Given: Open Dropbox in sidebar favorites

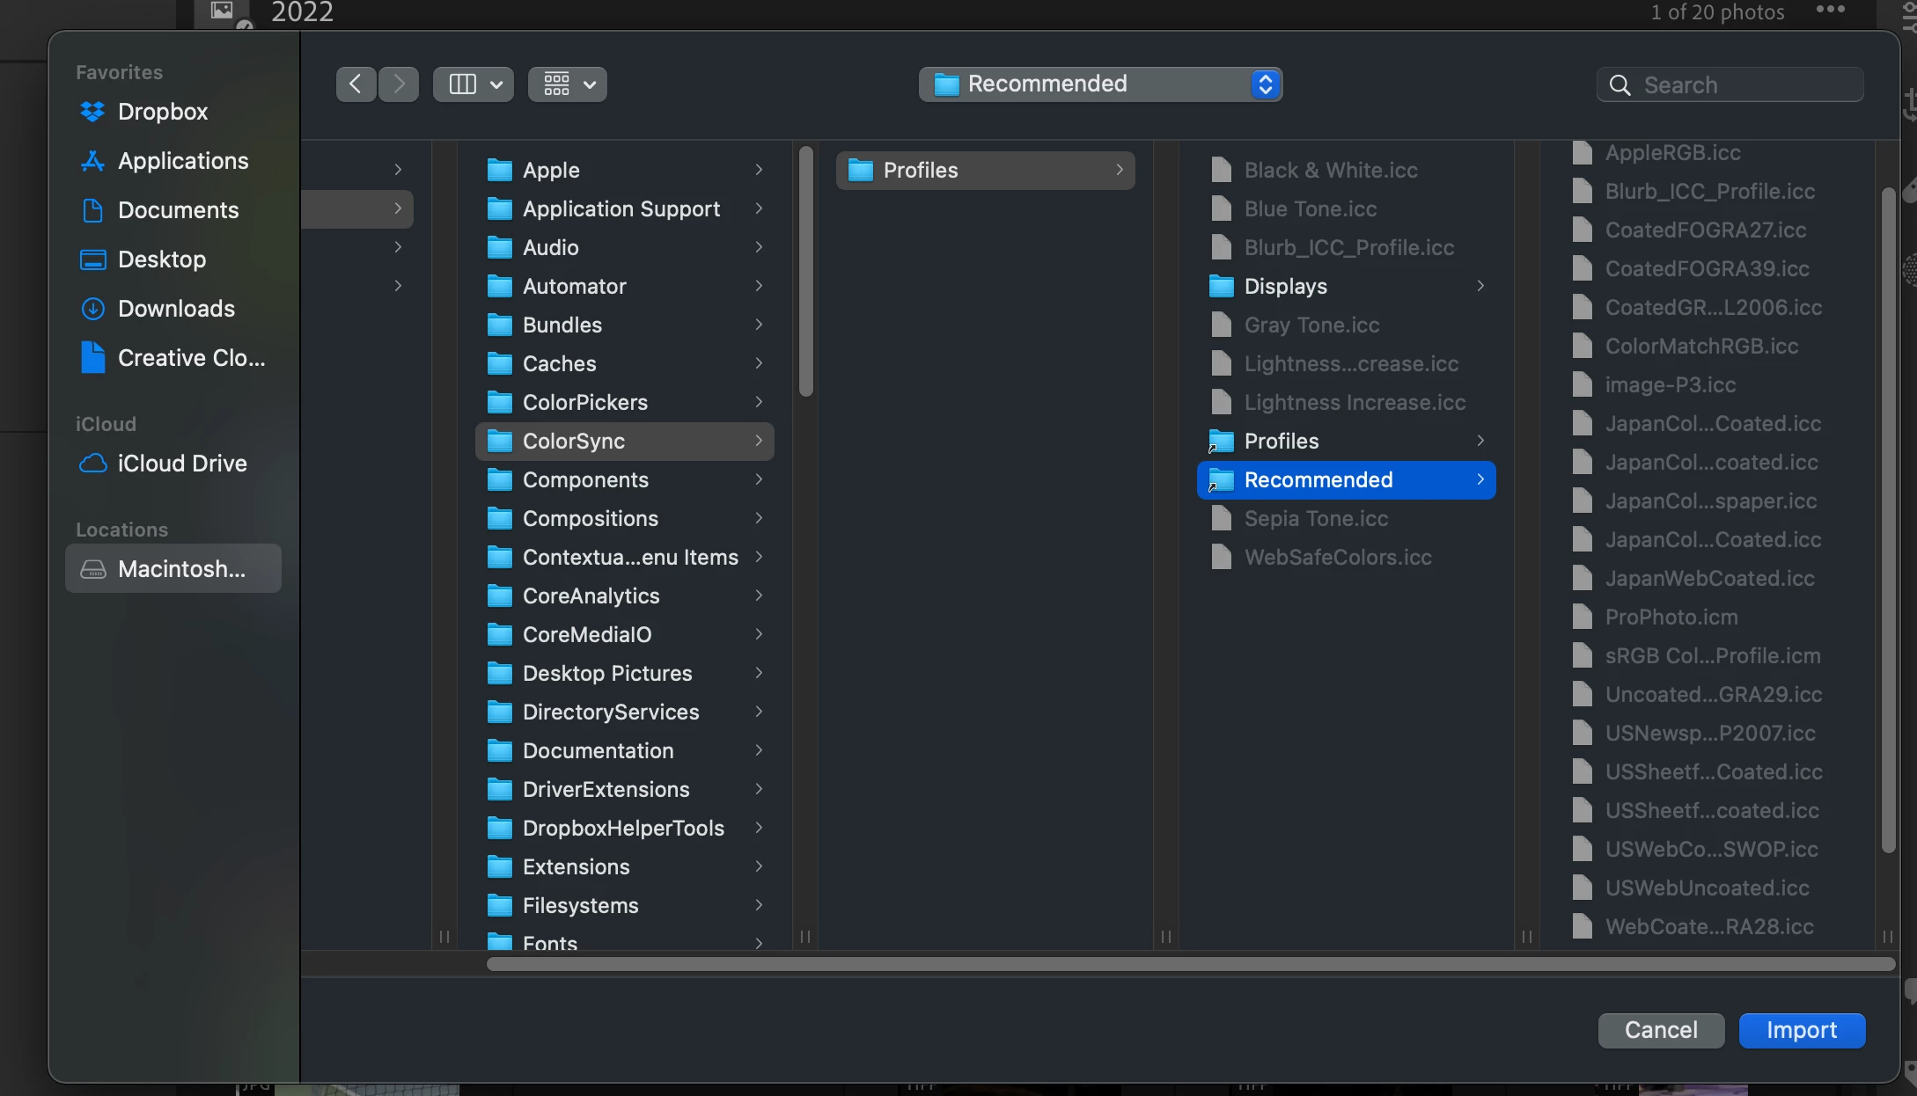Looking at the screenshot, I should pyautogui.click(x=162, y=112).
